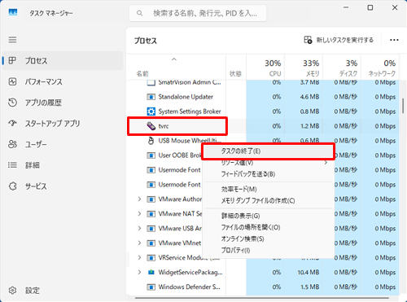Choose Efficiency mode (効率モード) menu item
407x302 pixels.
[269, 189]
